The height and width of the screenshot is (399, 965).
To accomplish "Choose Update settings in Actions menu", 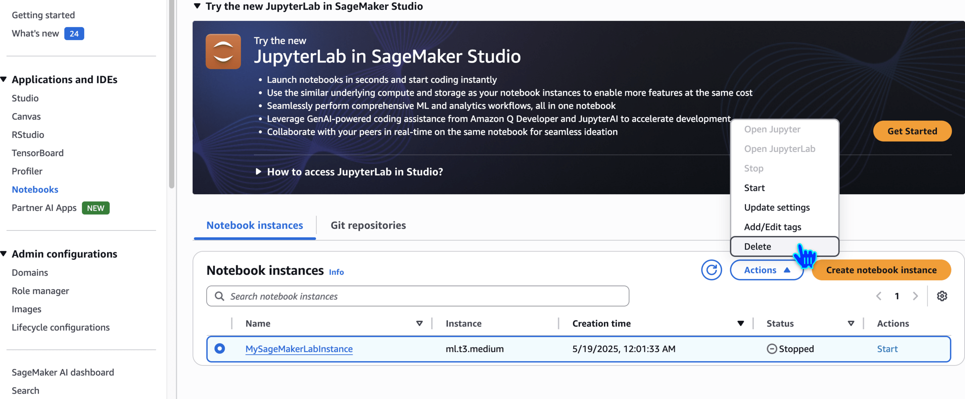I will coord(784,207).
